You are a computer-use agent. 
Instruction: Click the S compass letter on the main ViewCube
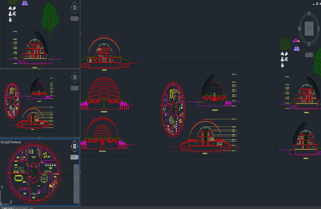click(309, 44)
